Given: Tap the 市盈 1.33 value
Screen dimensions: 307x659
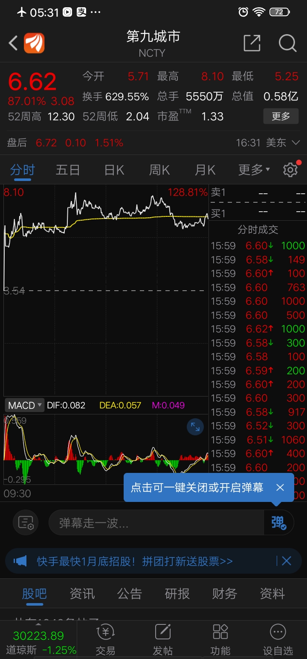Looking at the screenshot, I should [x=212, y=116].
